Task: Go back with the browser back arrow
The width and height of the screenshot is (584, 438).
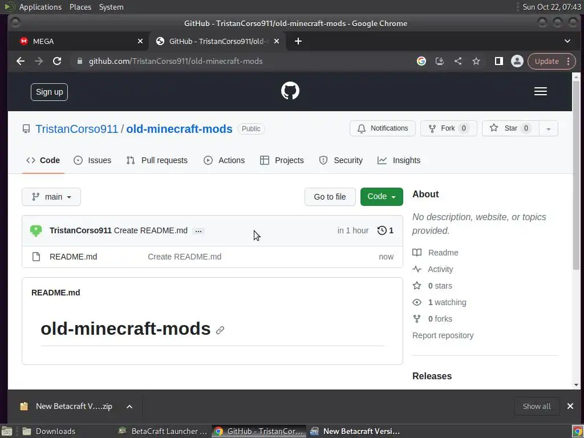Action: click(21, 61)
